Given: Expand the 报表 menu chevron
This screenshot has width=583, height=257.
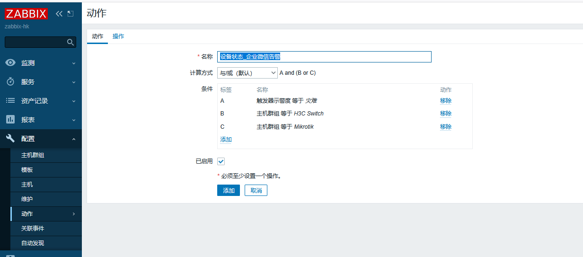Looking at the screenshot, I should point(74,120).
